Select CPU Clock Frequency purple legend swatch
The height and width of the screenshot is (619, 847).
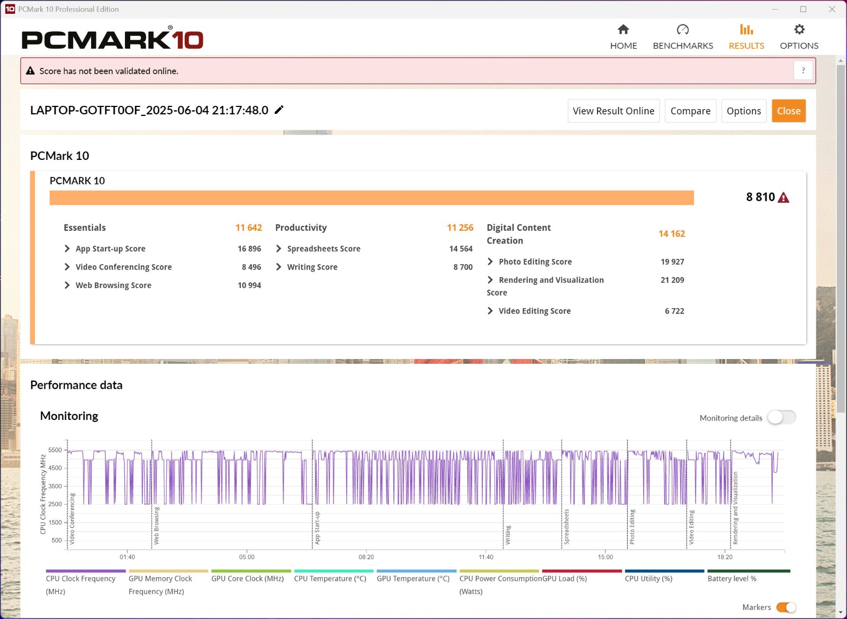coord(86,571)
